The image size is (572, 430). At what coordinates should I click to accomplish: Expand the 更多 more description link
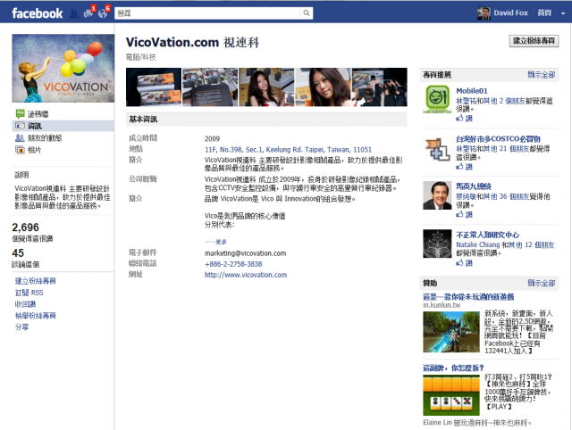click(221, 242)
